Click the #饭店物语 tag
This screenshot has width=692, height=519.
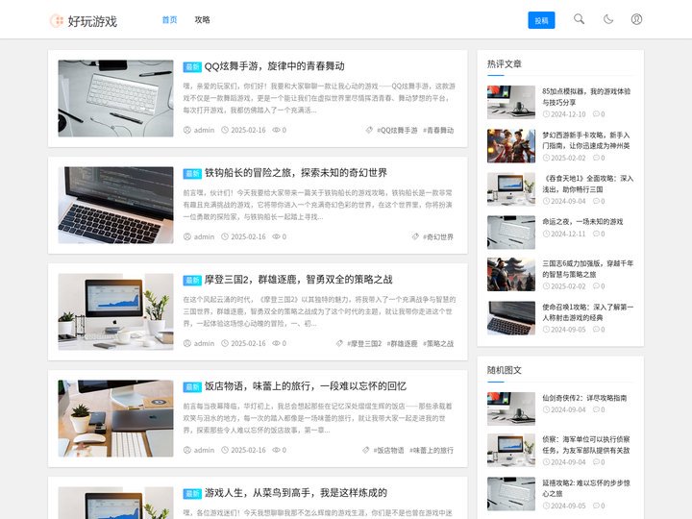(388, 450)
